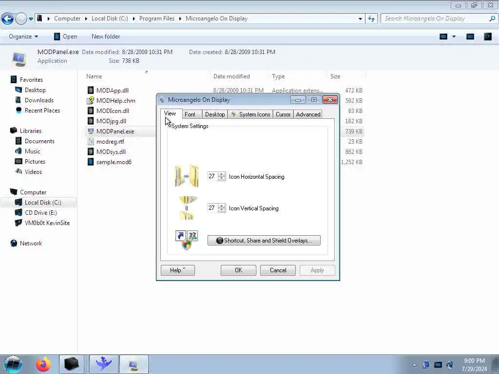Screen dimensions: 499x374
Task: Click the MODjpg.dll file icon
Action: coord(91,121)
